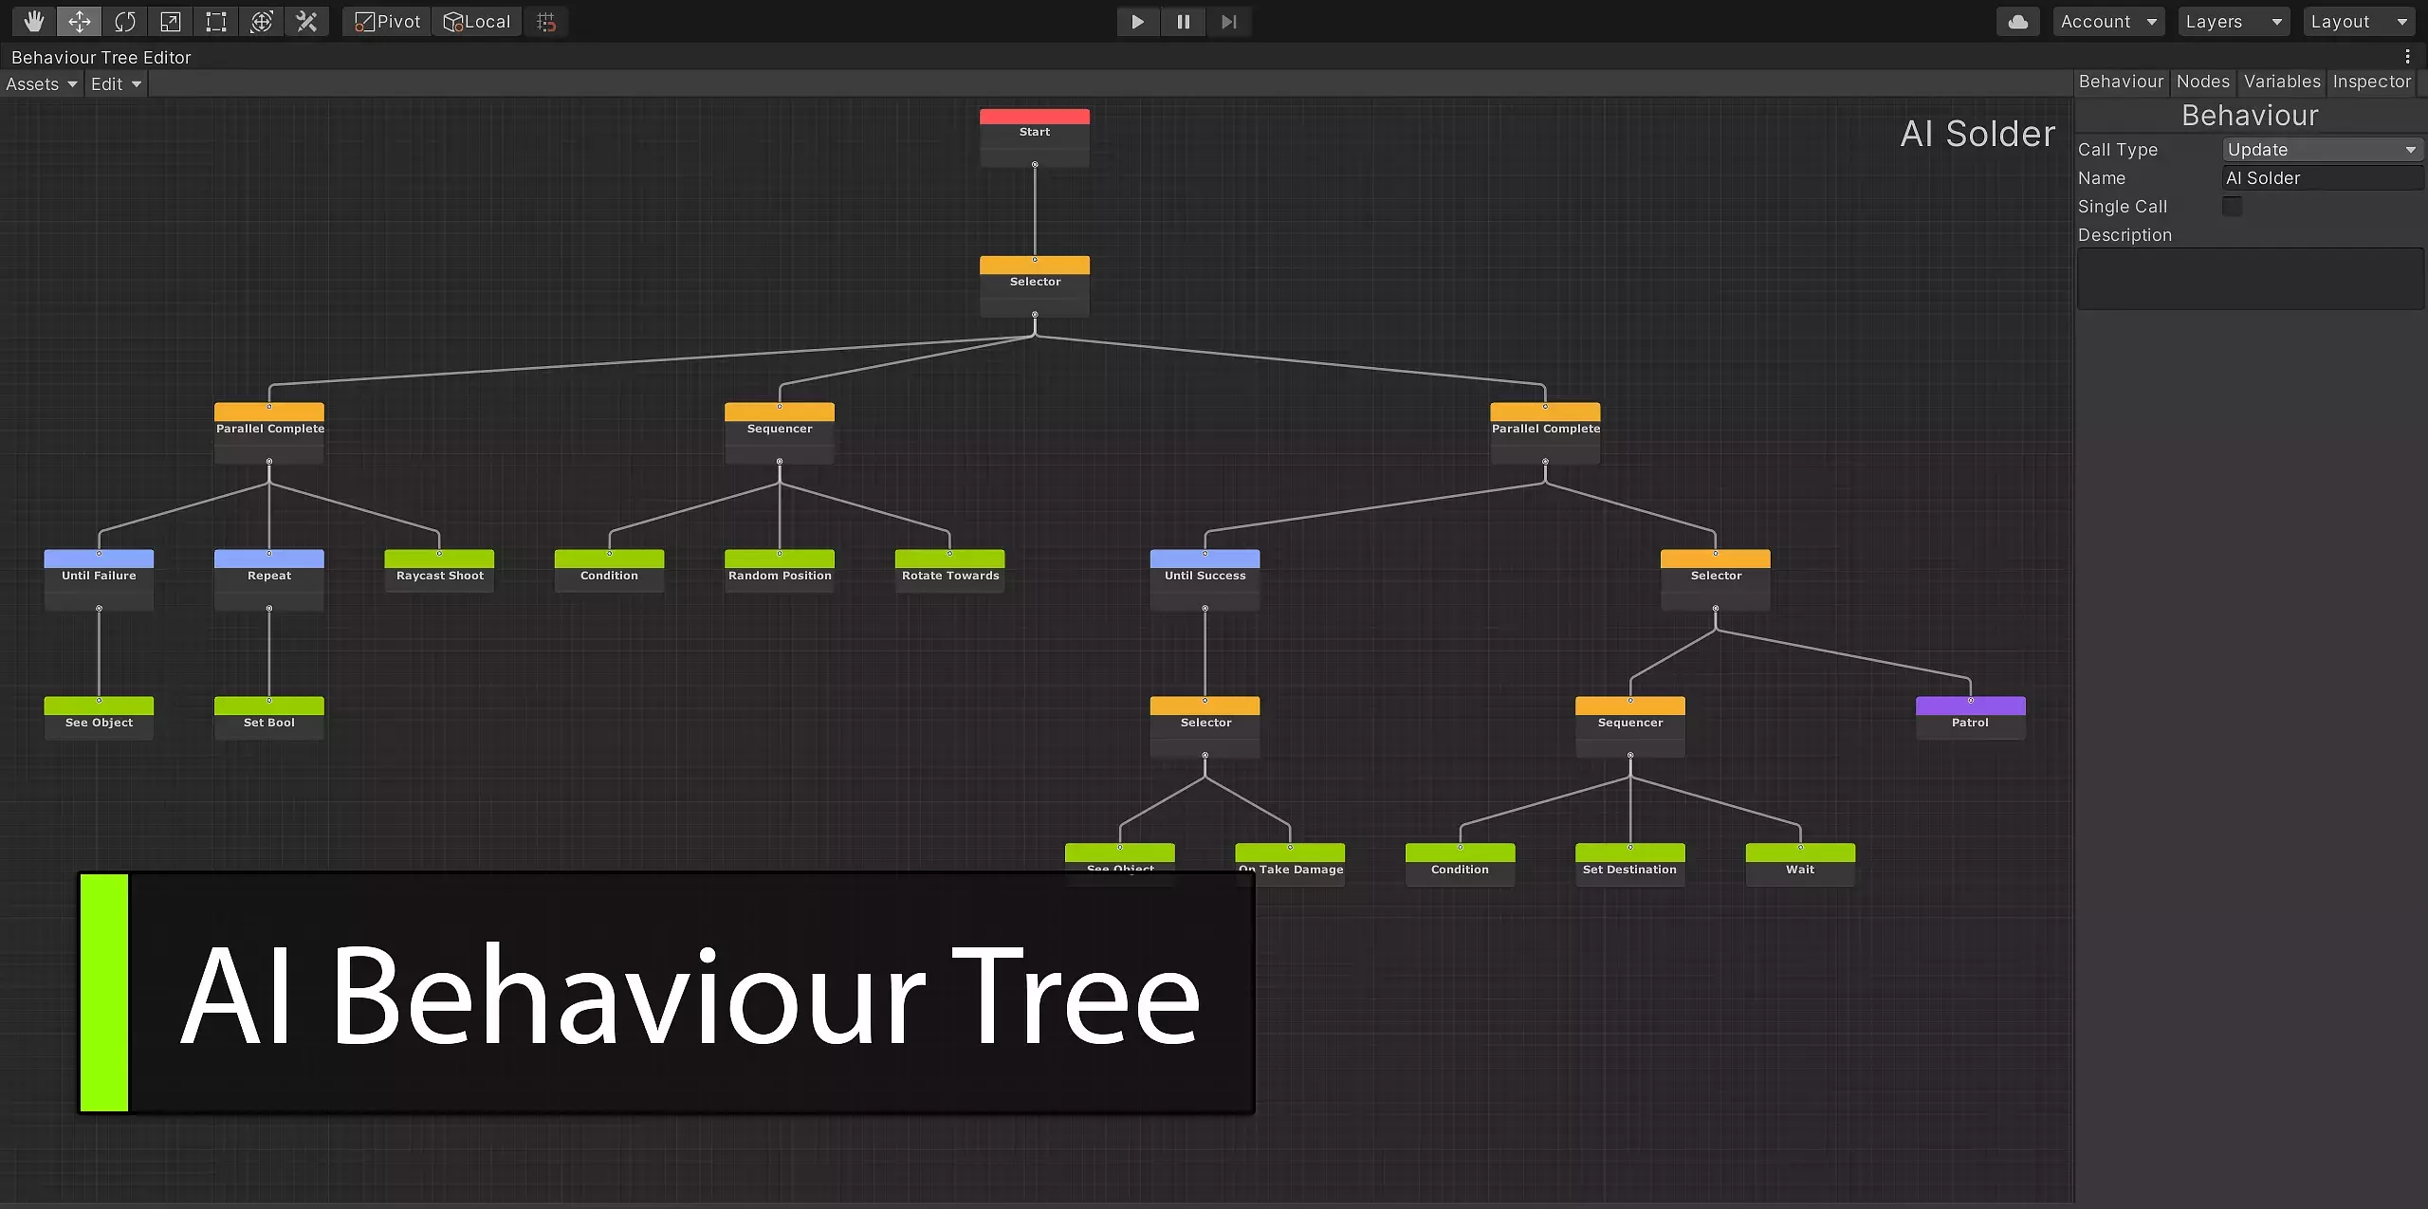Screen dimensions: 2428x1209
Task: Select the Rect transform tool
Action: click(216, 21)
